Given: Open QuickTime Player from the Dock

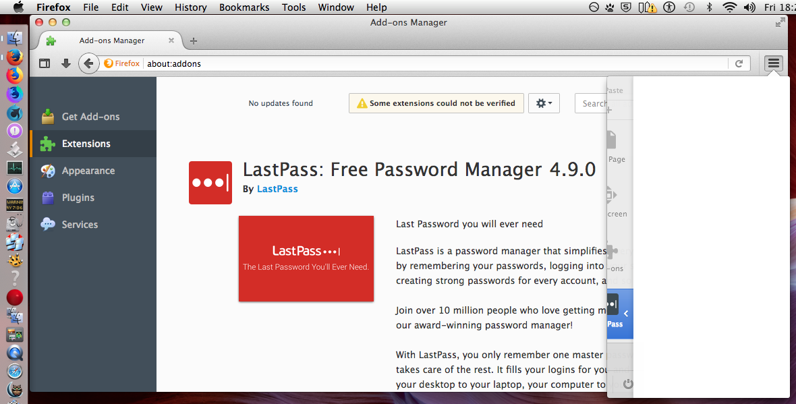Looking at the screenshot, I should [x=15, y=353].
